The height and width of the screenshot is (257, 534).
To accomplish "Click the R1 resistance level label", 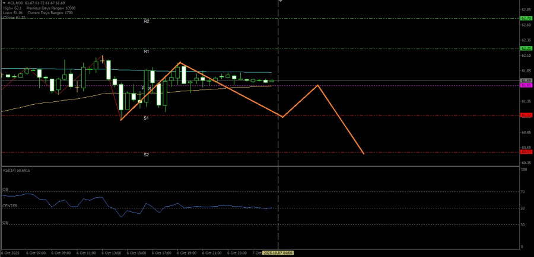I will click(x=146, y=52).
